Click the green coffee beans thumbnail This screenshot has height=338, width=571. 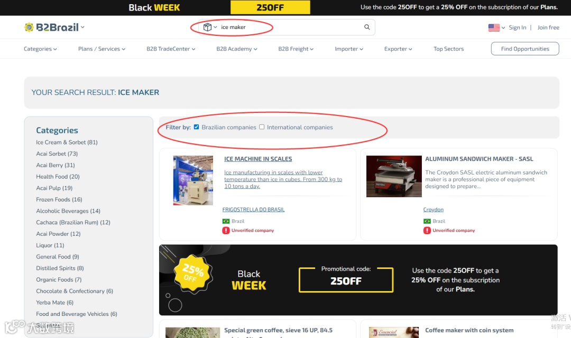pos(192,333)
